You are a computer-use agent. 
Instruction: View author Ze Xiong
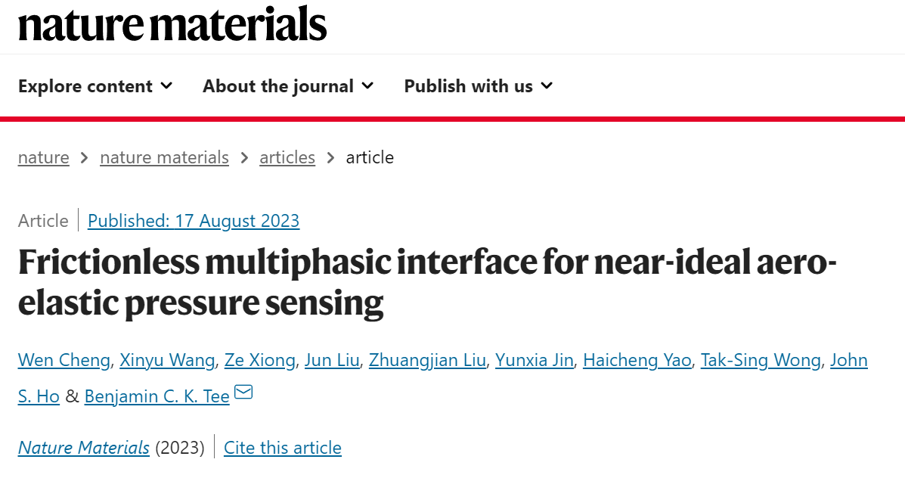260,360
